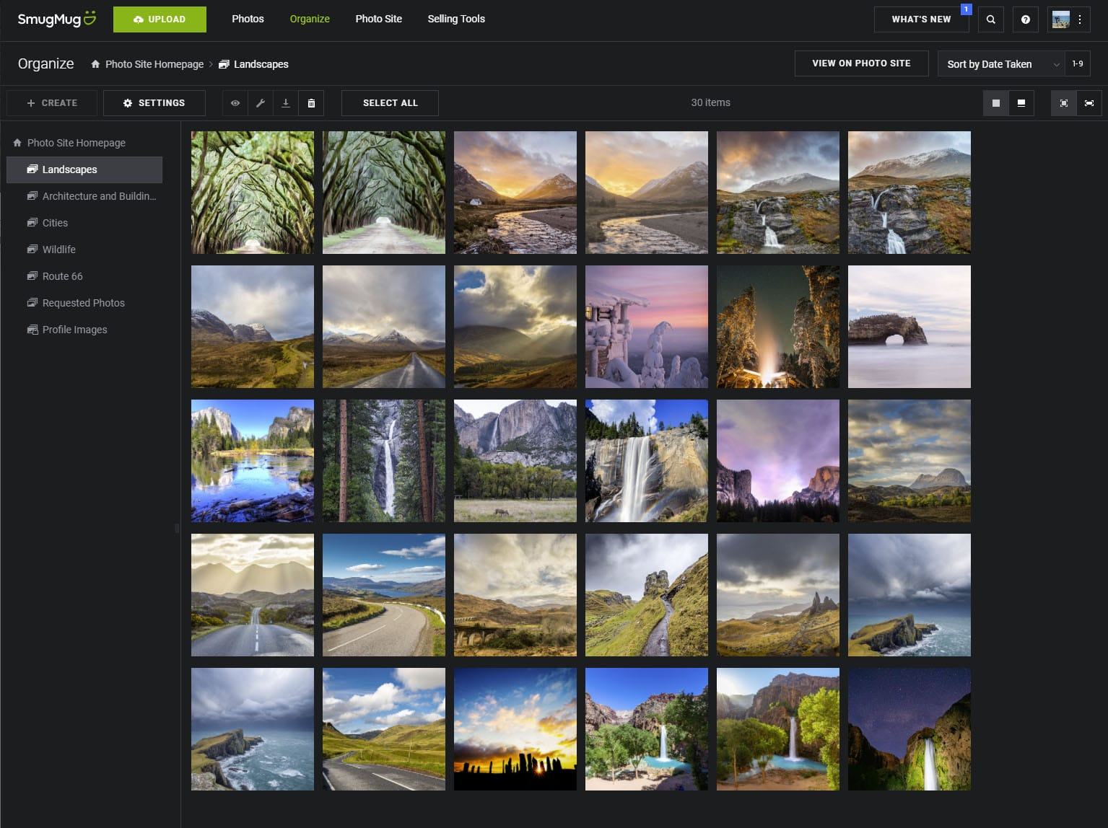Switch to the Photos tab
1108x828 pixels.
click(248, 19)
